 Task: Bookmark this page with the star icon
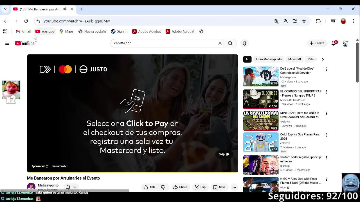pos(304,21)
